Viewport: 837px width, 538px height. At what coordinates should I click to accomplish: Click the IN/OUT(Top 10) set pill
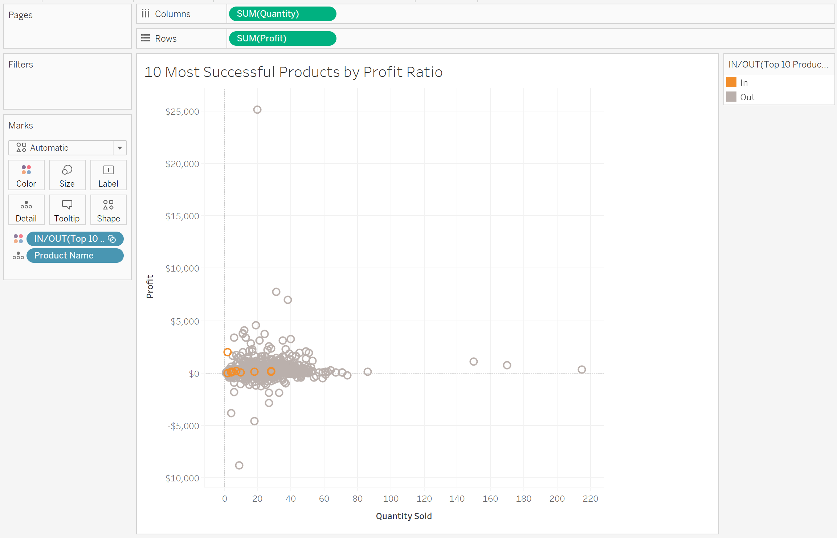(x=75, y=239)
